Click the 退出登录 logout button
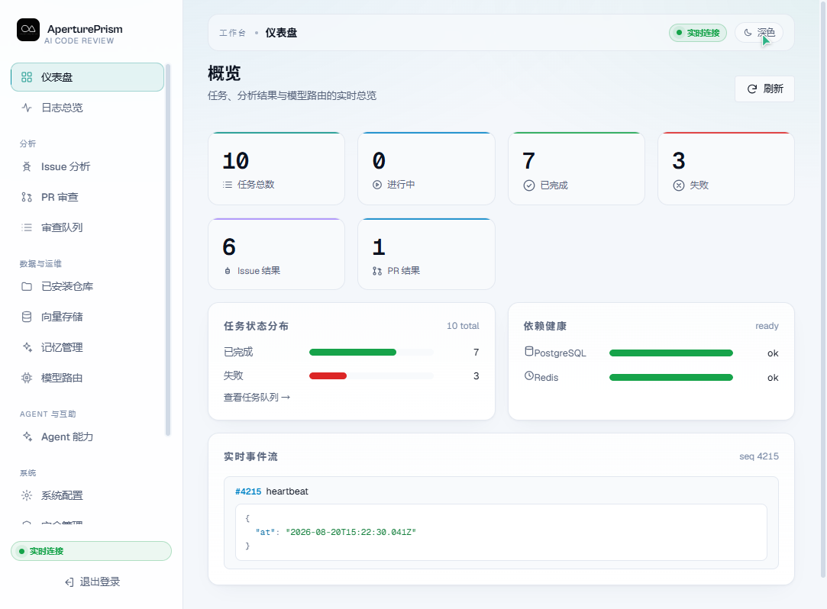This screenshot has height=609, width=827. pos(92,582)
